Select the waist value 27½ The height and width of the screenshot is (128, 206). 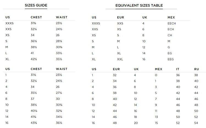pyautogui.click(x=59, y=93)
